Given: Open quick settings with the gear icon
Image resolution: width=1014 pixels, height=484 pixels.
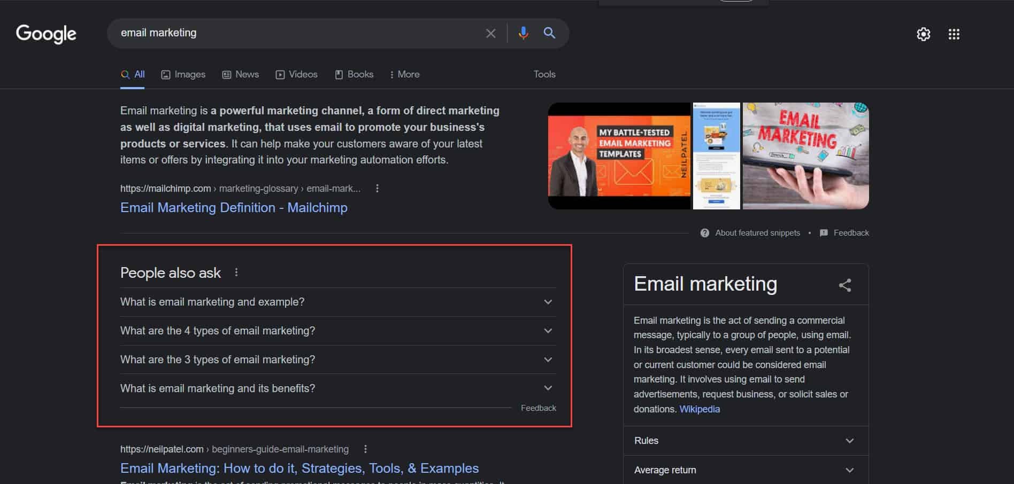Looking at the screenshot, I should 923,34.
